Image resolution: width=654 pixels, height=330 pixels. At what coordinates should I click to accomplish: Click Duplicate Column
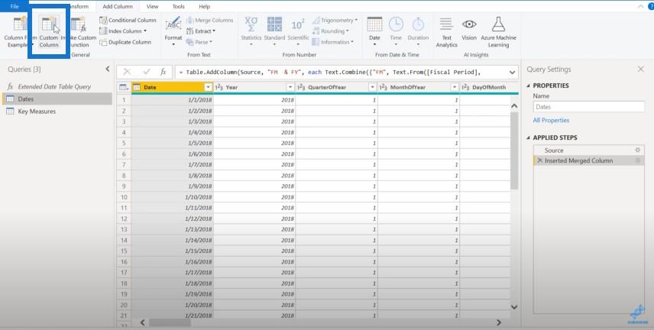125,42
